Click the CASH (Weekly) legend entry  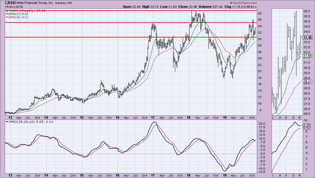coord(25,10)
